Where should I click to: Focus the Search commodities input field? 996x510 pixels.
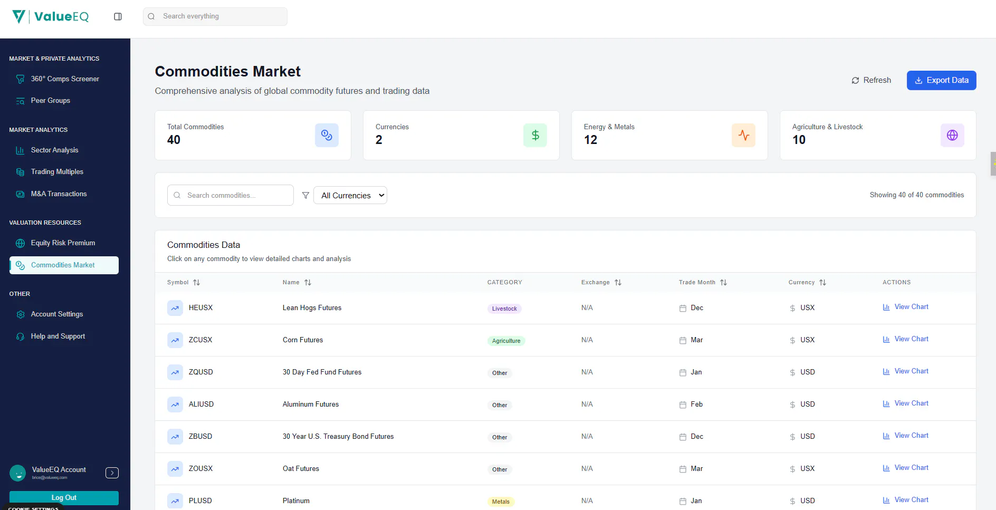coord(231,195)
